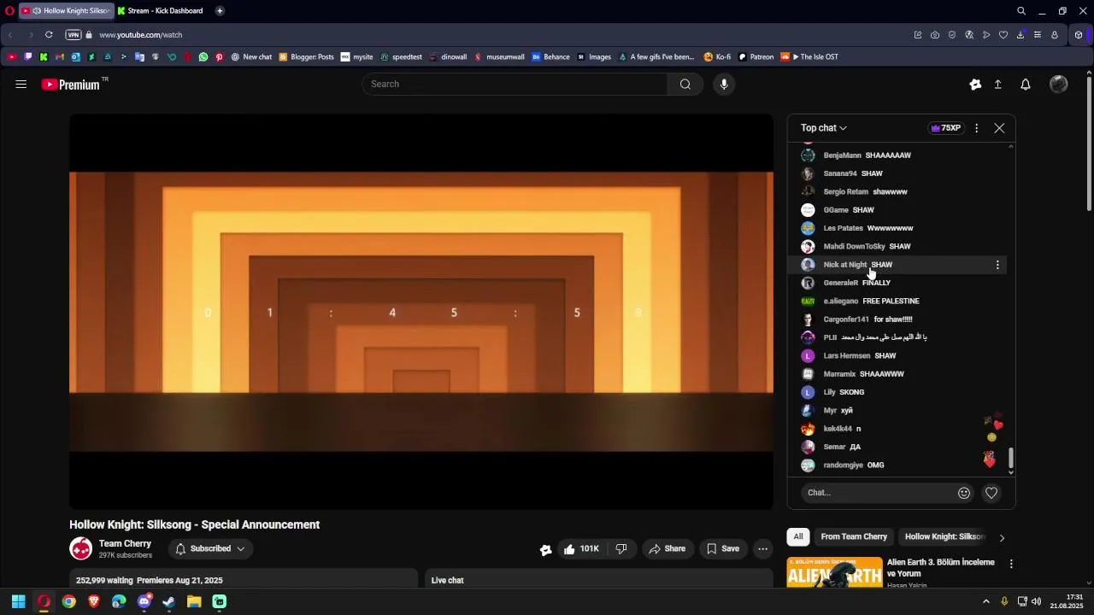Screen dimensions: 1094x615
Task: Send a heart reaction in chat
Action: click(x=991, y=493)
